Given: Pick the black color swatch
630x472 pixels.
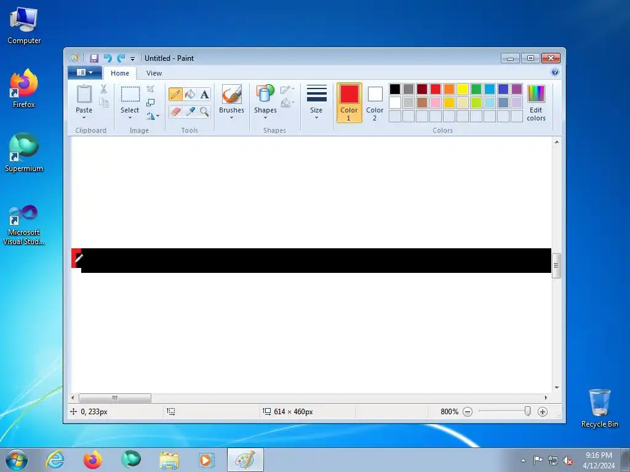Looking at the screenshot, I should pyautogui.click(x=395, y=89).
